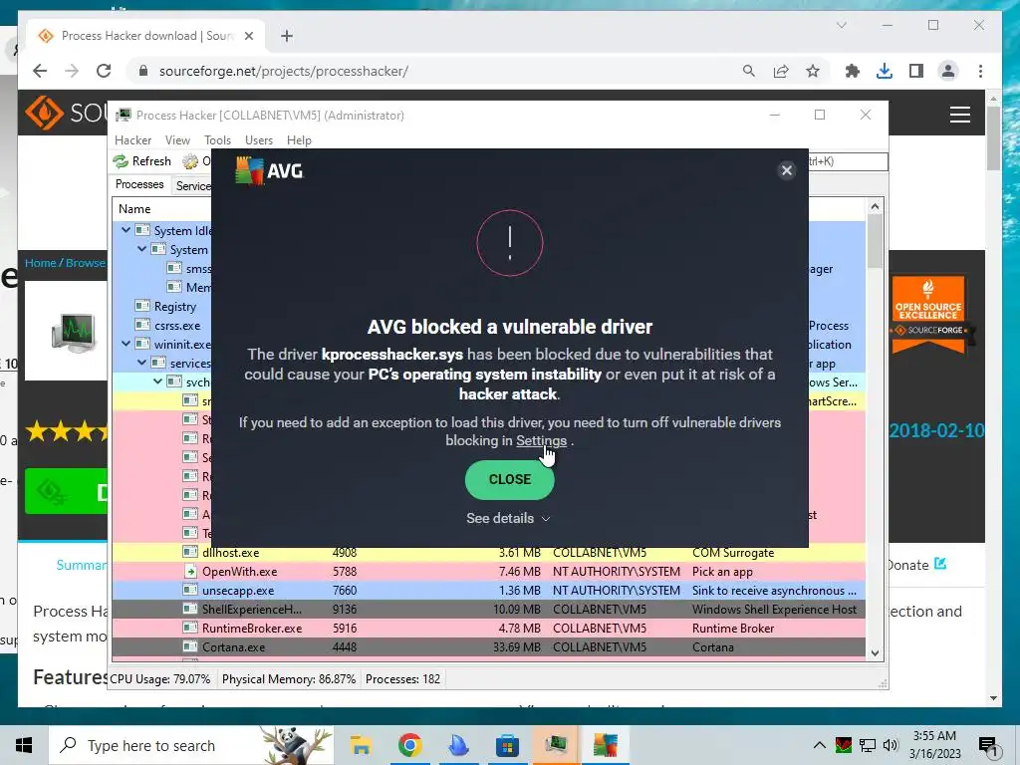
Task: Click the Process Hacker search field
Action: (x=848, y=161)
